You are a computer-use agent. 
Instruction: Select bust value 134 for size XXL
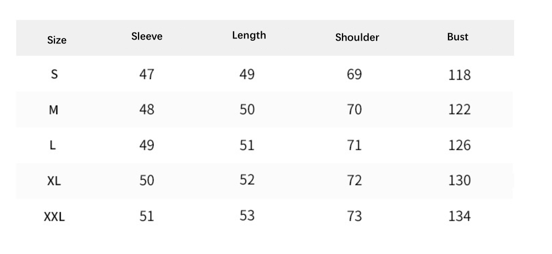pos(459,216)
